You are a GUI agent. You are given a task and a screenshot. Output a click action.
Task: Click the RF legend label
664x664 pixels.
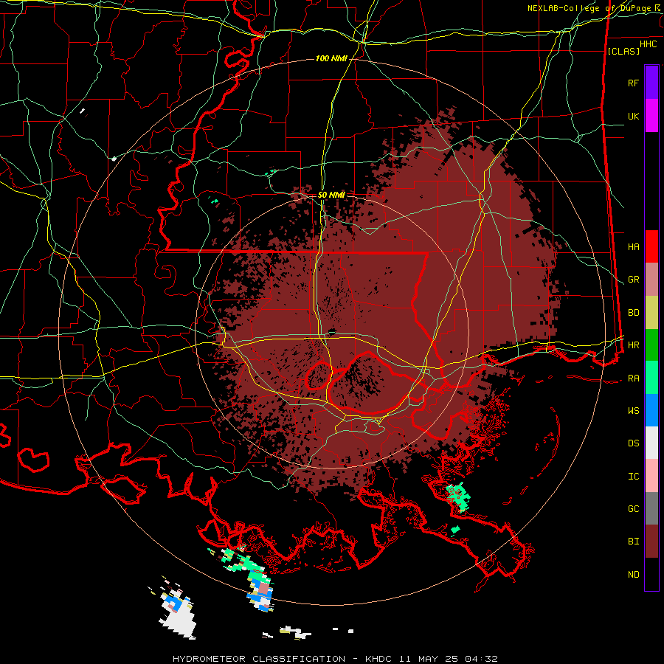click(633, 83)
